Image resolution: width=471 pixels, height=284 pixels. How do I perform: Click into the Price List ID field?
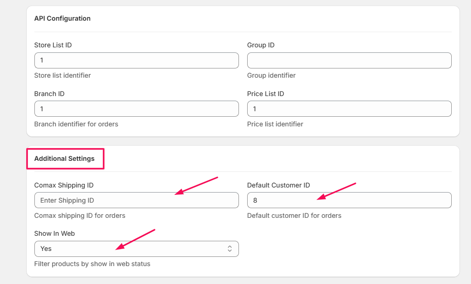tap(349, 109)
